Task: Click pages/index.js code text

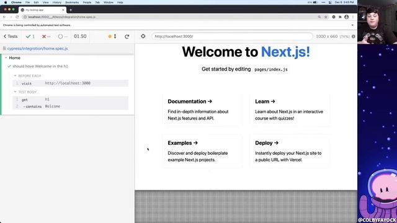Action: (271, 69)
